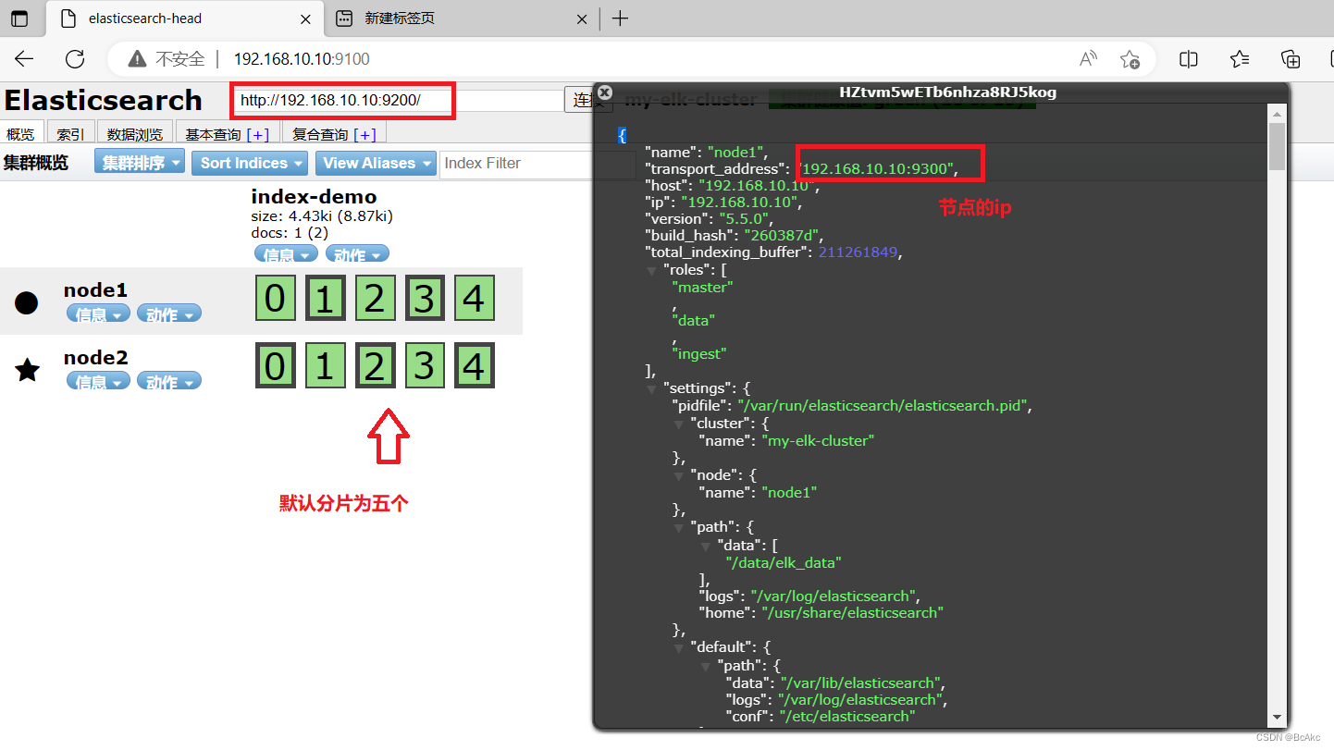Open node2 信息 dropdown
The height and width of the screenshot is (750, 1334).
click(x=97, y=381)
